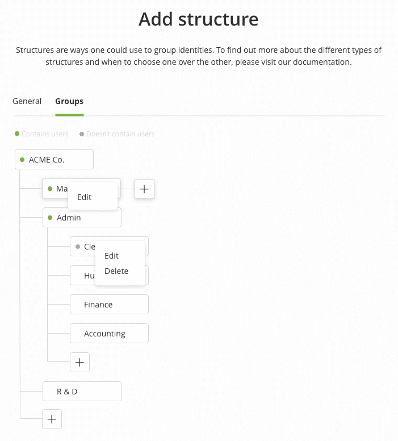Select the Accounting group node
The width and height of the screenshot is (398, 441).
tap(109, 334)
